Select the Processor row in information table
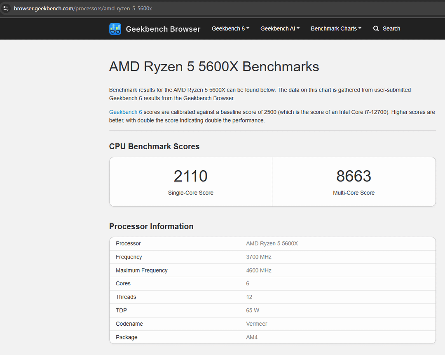The width and height of the screenshot is (445, 355). 128,244
